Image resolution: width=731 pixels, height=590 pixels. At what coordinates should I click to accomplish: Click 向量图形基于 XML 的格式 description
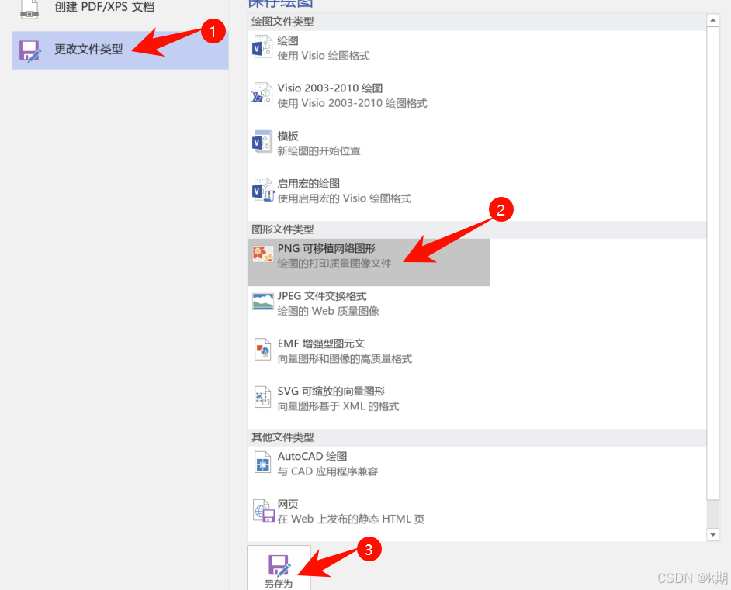pyautogui.click(x=338, y=406)
